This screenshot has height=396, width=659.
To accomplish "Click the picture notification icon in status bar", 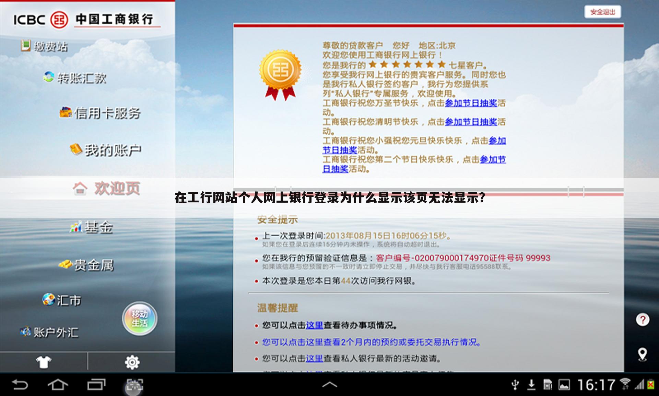I will (564, 385).
